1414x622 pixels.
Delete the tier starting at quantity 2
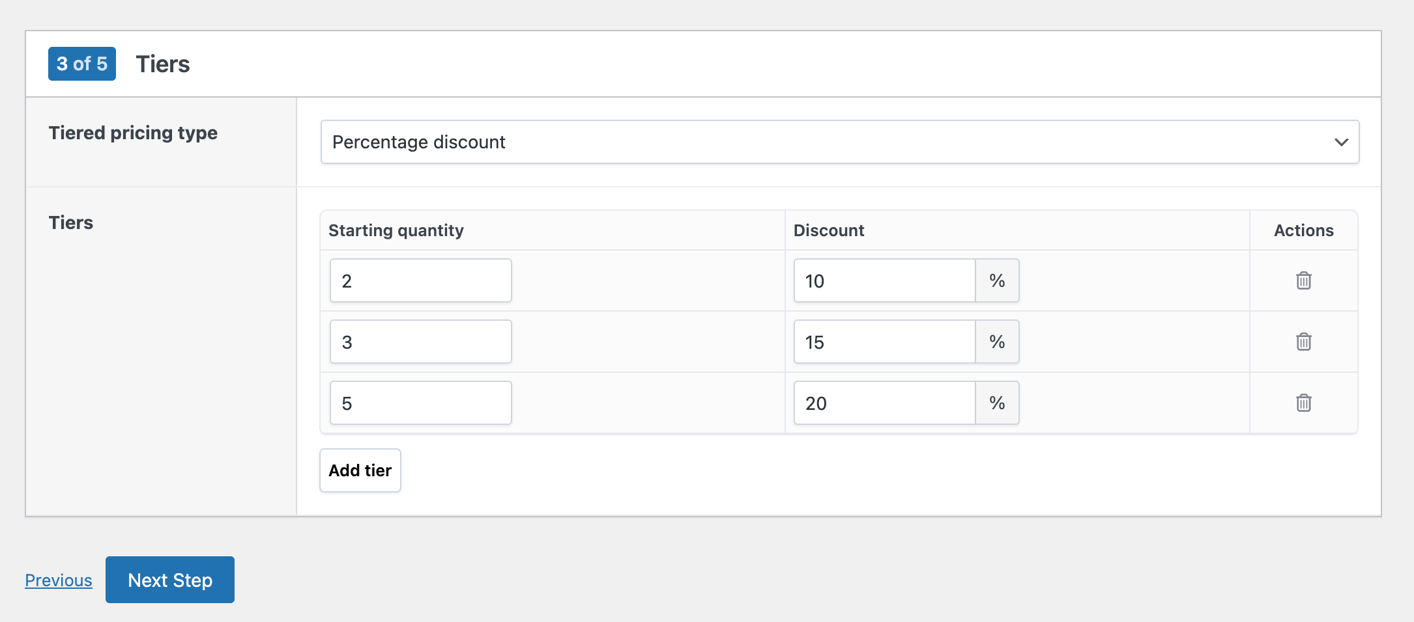click(x=1303, y=280)
